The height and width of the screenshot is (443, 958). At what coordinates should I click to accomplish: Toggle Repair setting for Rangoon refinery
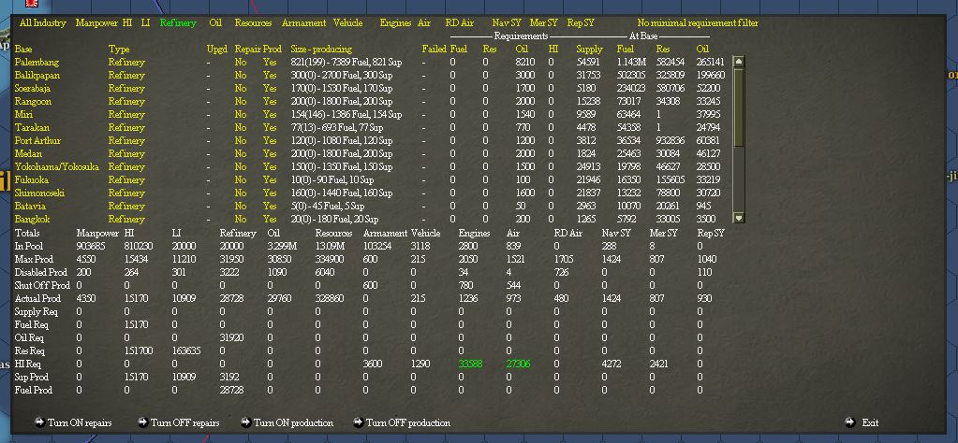click(241, 101)
